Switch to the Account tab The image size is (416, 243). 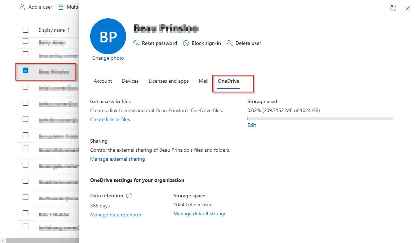[103, 81]
